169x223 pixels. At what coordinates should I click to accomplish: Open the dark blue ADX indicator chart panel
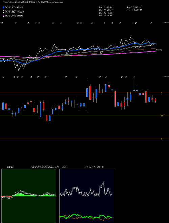(x=87, y=196)
